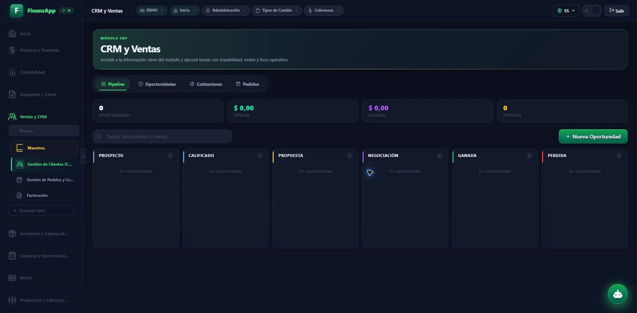Click the GANADAS $ 0,00 summary card
This screenshot has height=313, width=637.
click(428, 111)
